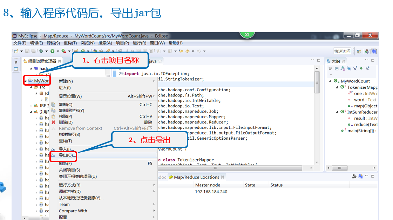Screen dimensions: 393x220
Task: Close the java editor tab with its X
Action: (160, 61)
